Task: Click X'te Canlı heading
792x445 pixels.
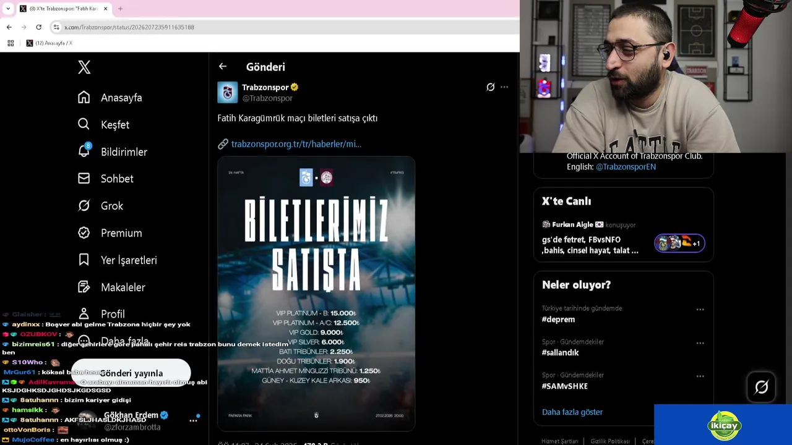Action: (x=567, y=201)
